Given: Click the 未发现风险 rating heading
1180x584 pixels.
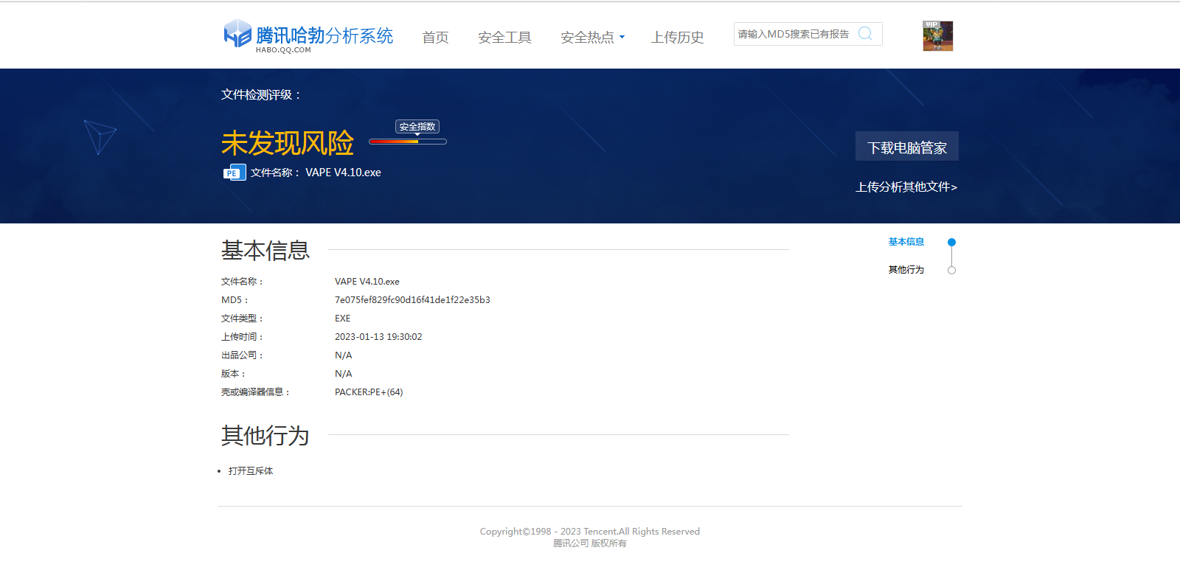Looking at the screenshot, I should (288, 143).
